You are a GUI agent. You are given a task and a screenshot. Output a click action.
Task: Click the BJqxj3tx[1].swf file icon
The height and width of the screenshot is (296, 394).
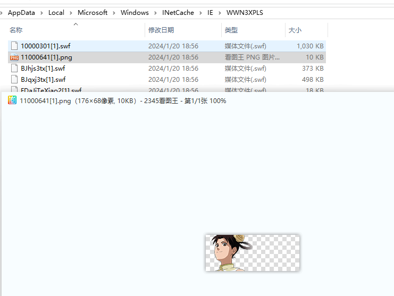(x=14, y=79)
